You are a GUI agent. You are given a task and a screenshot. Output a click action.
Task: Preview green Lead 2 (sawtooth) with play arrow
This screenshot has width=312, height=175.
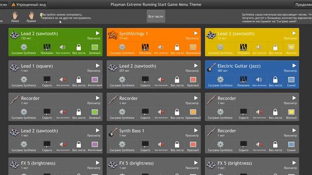coord(97,33)
